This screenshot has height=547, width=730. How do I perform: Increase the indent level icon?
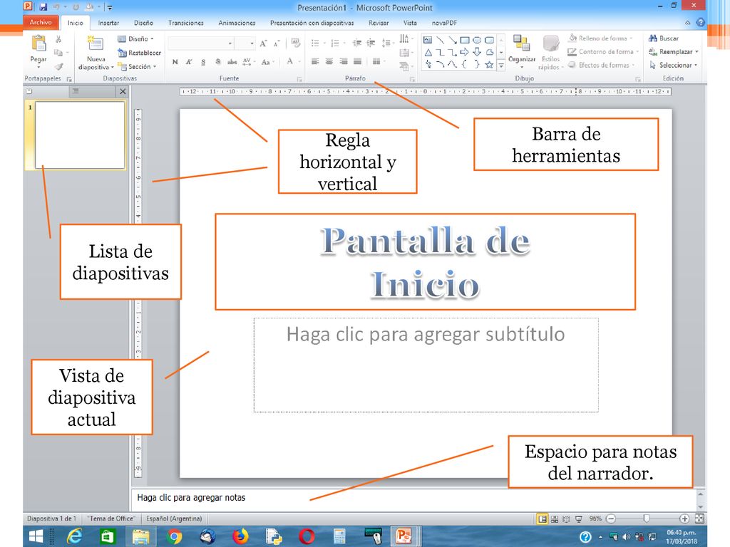click(371, 43)
